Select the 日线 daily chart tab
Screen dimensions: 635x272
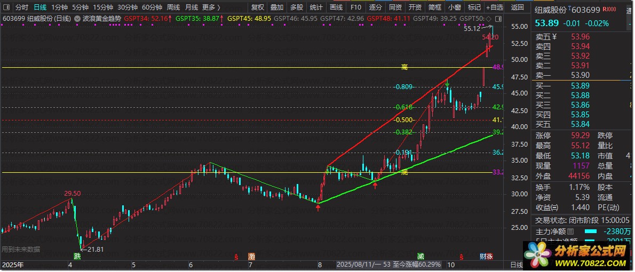click(x=39, y=7)
